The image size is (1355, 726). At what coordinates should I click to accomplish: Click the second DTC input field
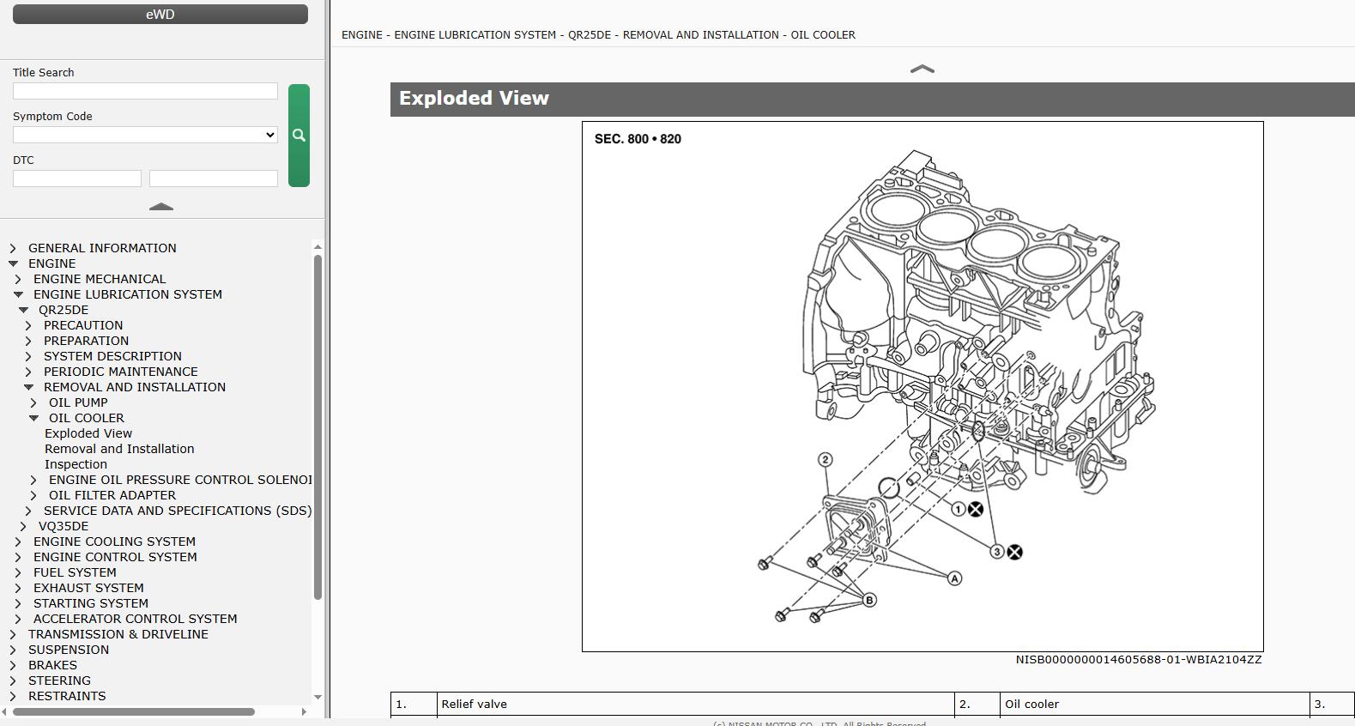(x=214, y=178)
